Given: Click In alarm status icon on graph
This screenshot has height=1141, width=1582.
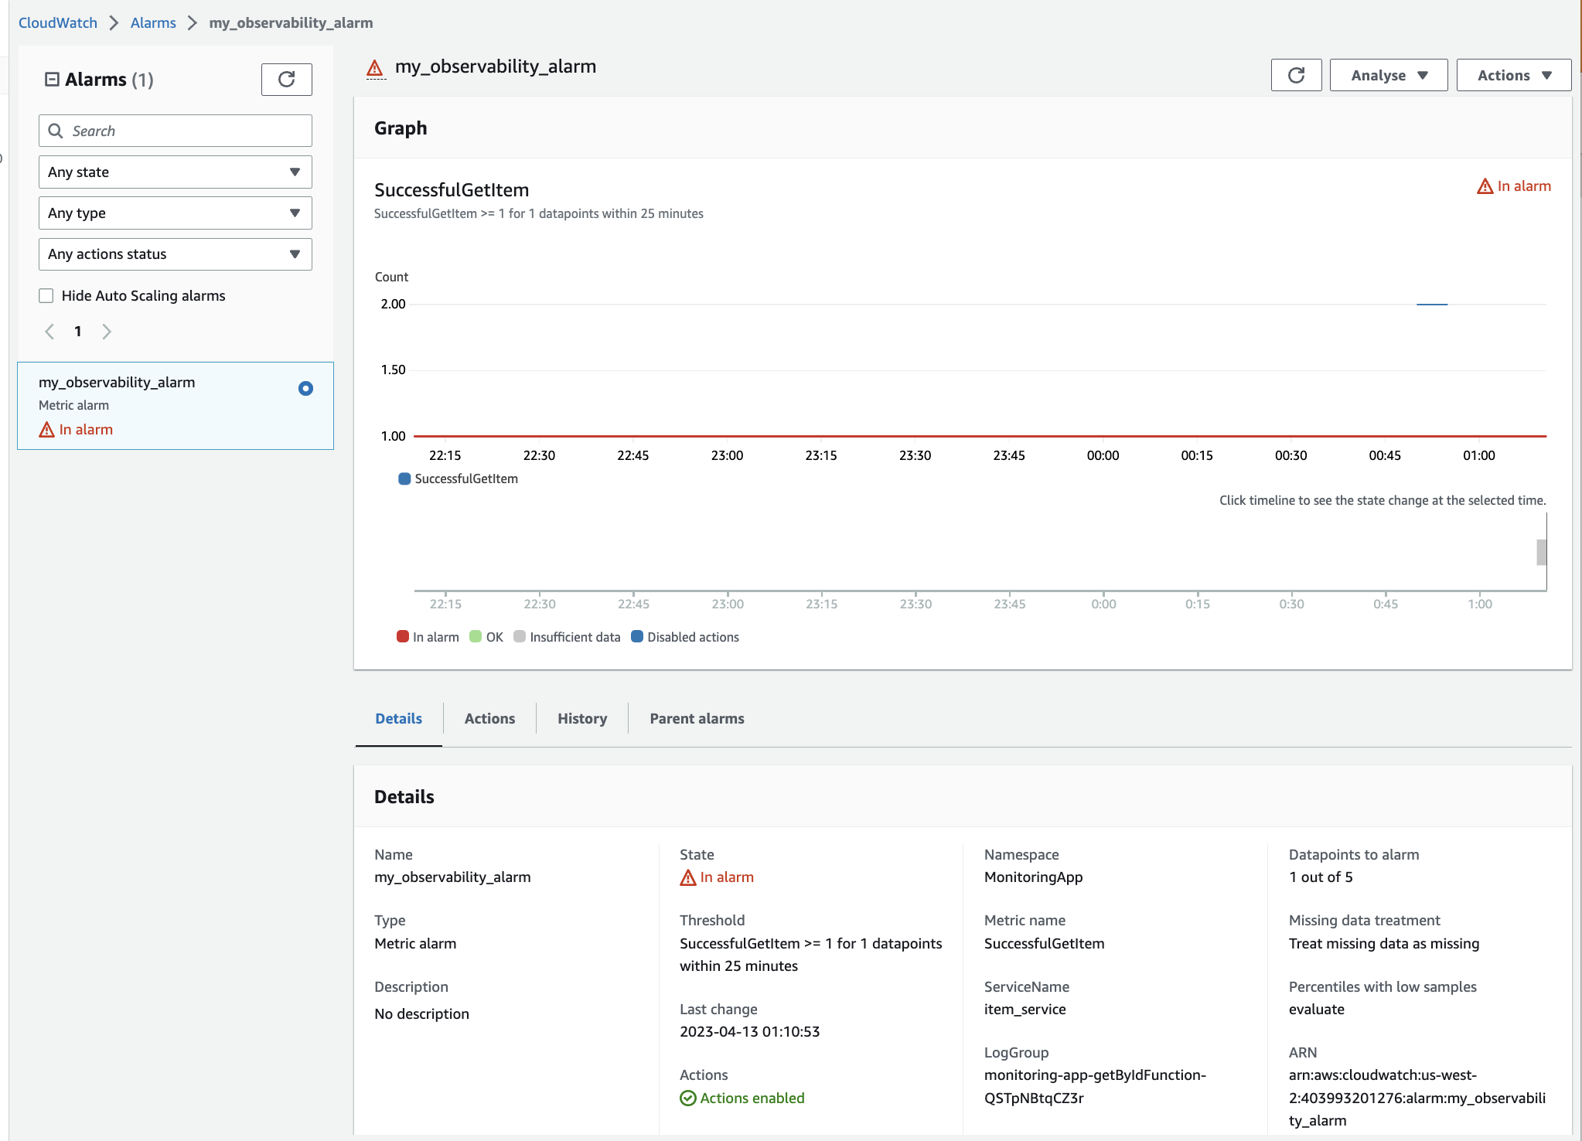Looking at the screenshot, I should click(x=1485, y=186).
